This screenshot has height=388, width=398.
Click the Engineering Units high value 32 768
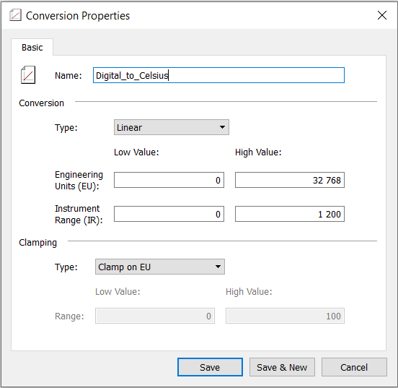point(290,180)
